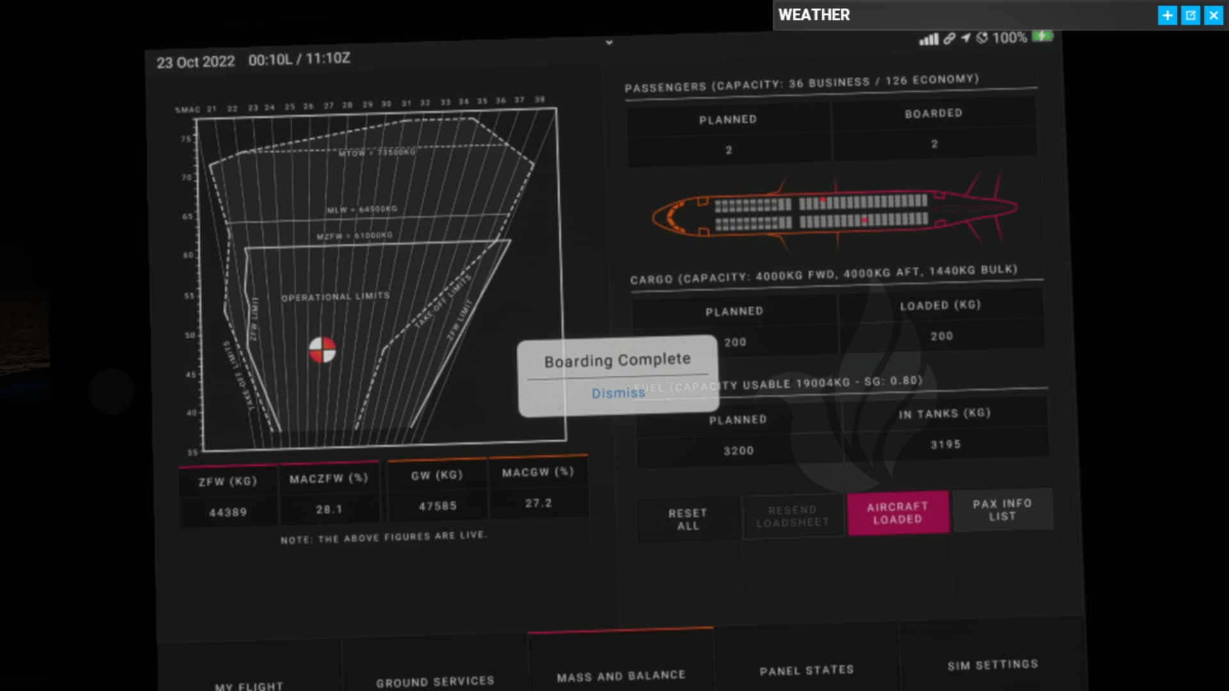Click the green battery charging icon

[1042, 36]
